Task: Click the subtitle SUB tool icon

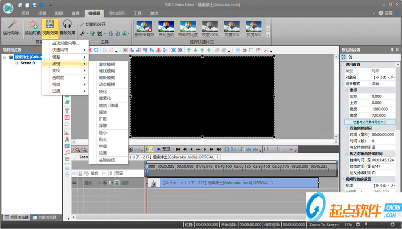Action: (x=67, y=118)
